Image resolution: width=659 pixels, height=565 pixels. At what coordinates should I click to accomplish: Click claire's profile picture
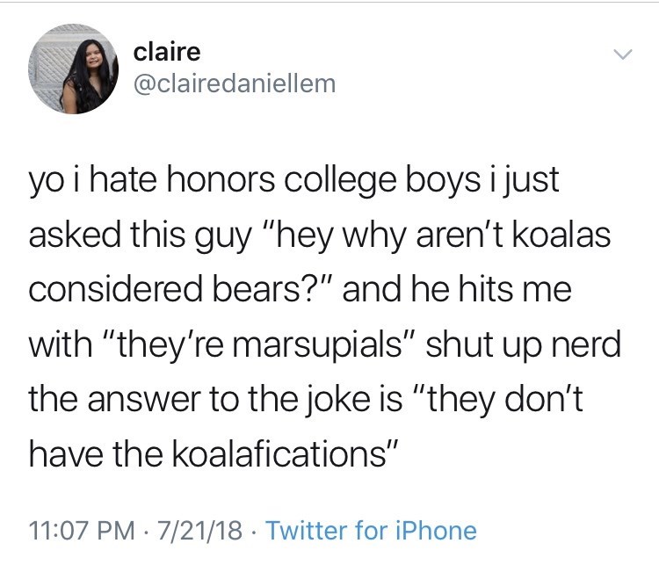pyautogui.click(x=74, y=69)
